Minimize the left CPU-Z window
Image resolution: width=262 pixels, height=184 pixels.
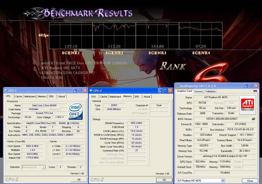tap(75, 91)
